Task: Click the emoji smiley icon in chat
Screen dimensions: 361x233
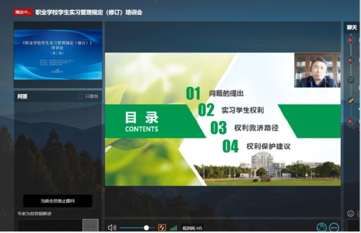Action: [350, 213]
